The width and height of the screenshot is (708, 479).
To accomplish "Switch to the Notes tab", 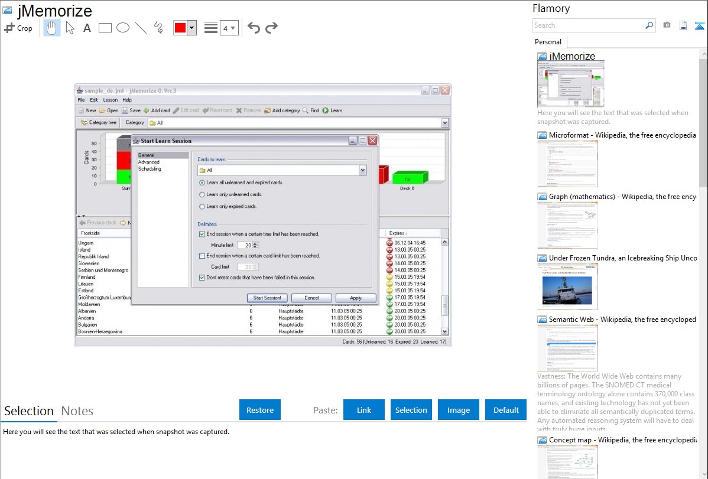I will (77, 411).
